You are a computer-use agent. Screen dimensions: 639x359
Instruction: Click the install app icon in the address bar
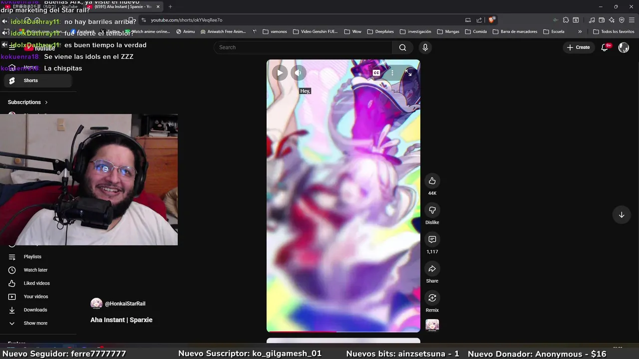click(x=468, y=20)
